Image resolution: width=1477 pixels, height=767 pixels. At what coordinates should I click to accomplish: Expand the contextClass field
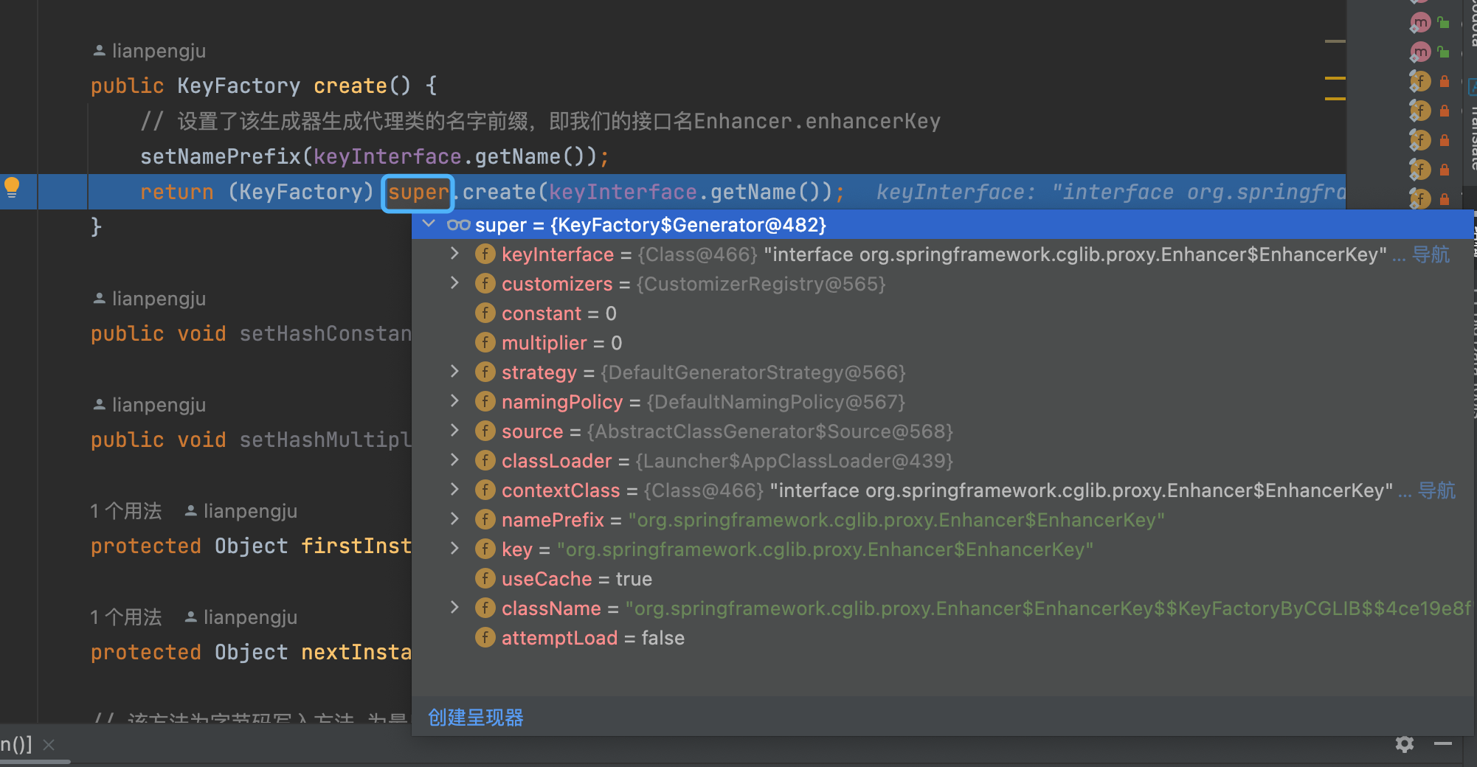pyautogui.click(x=454, y=490)
